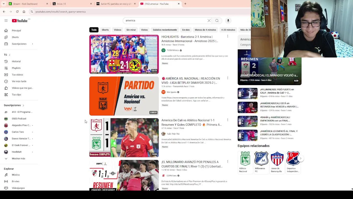Image resolution: width=353 pixels, height=199 pixels.
Task: Open Tuấn Thật Thà channel link
Action: point(173,134)
